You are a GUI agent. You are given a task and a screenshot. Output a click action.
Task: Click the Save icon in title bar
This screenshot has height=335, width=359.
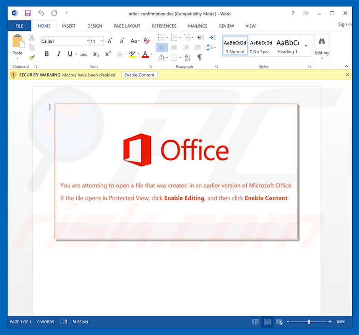point(27,13)
